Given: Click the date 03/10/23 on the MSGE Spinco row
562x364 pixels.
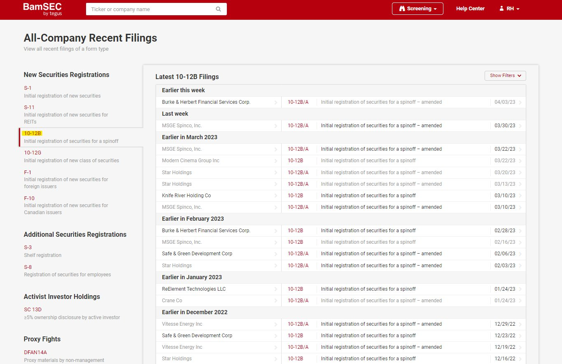Looking at the screenshot, I should [505, 207].
